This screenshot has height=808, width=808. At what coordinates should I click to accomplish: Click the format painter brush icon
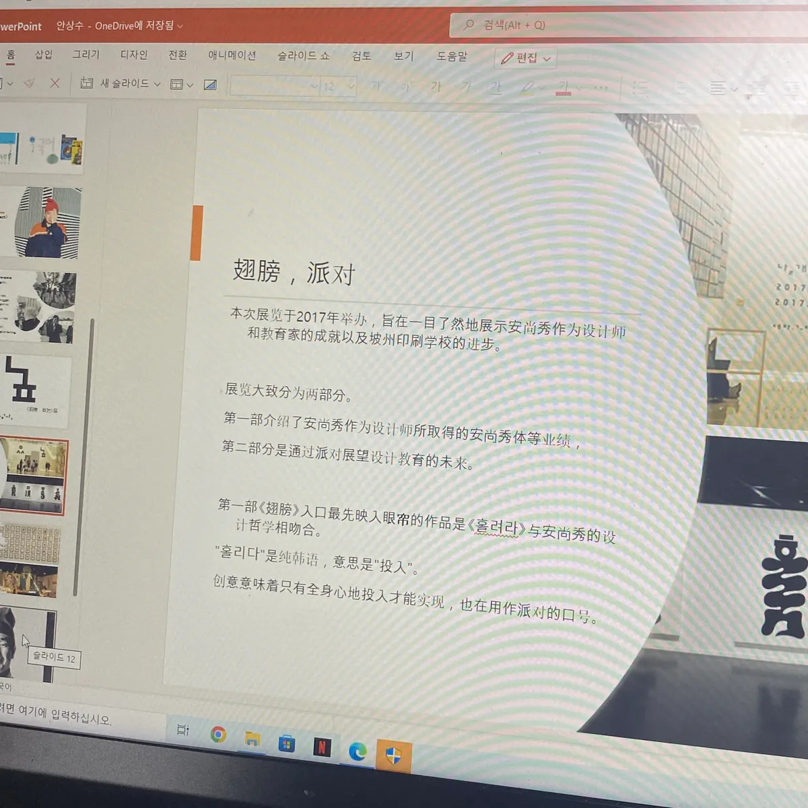29,83
